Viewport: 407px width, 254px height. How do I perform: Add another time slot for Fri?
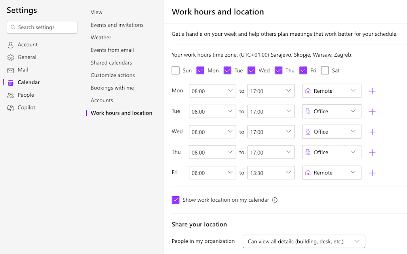point(372,173)
